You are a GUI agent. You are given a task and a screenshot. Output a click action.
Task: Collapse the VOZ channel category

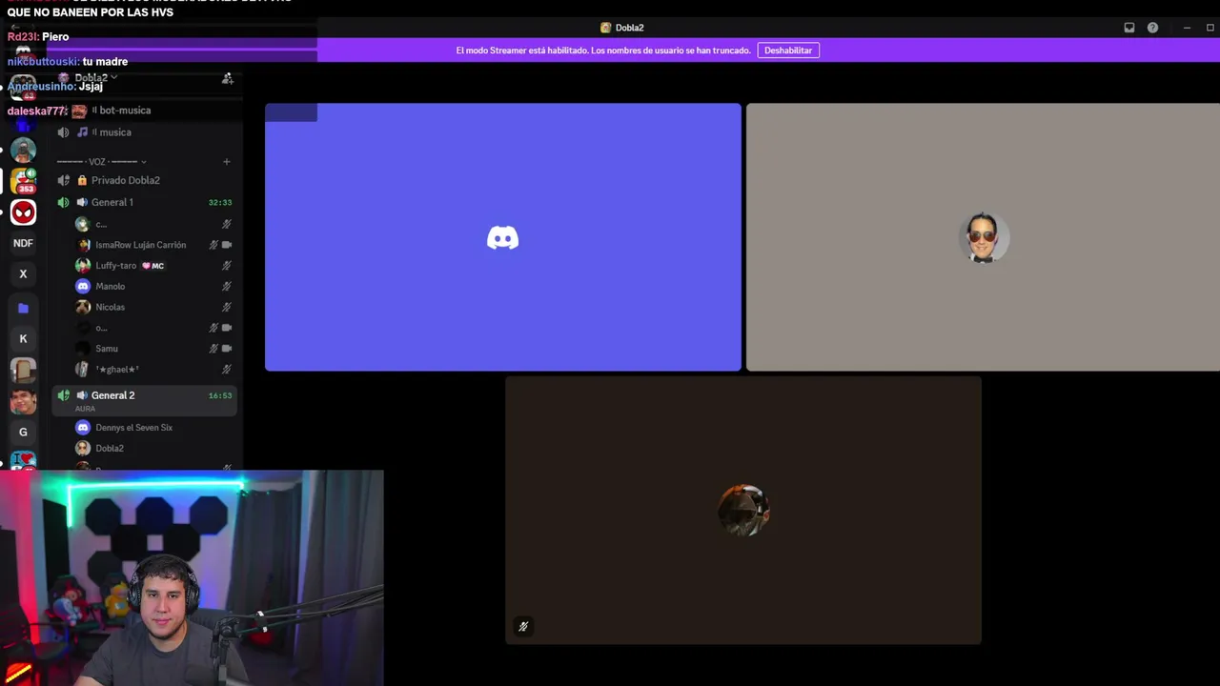pos(102,162)
